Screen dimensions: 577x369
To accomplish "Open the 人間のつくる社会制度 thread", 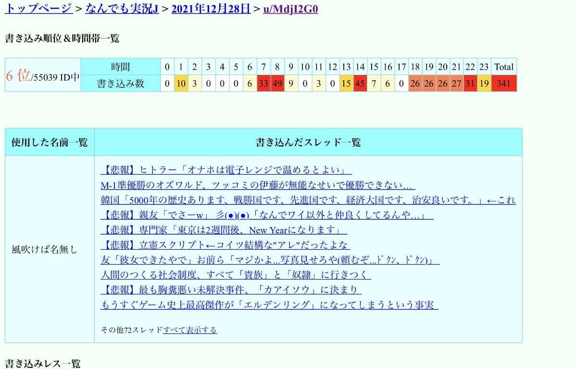I will click(236, 275).
